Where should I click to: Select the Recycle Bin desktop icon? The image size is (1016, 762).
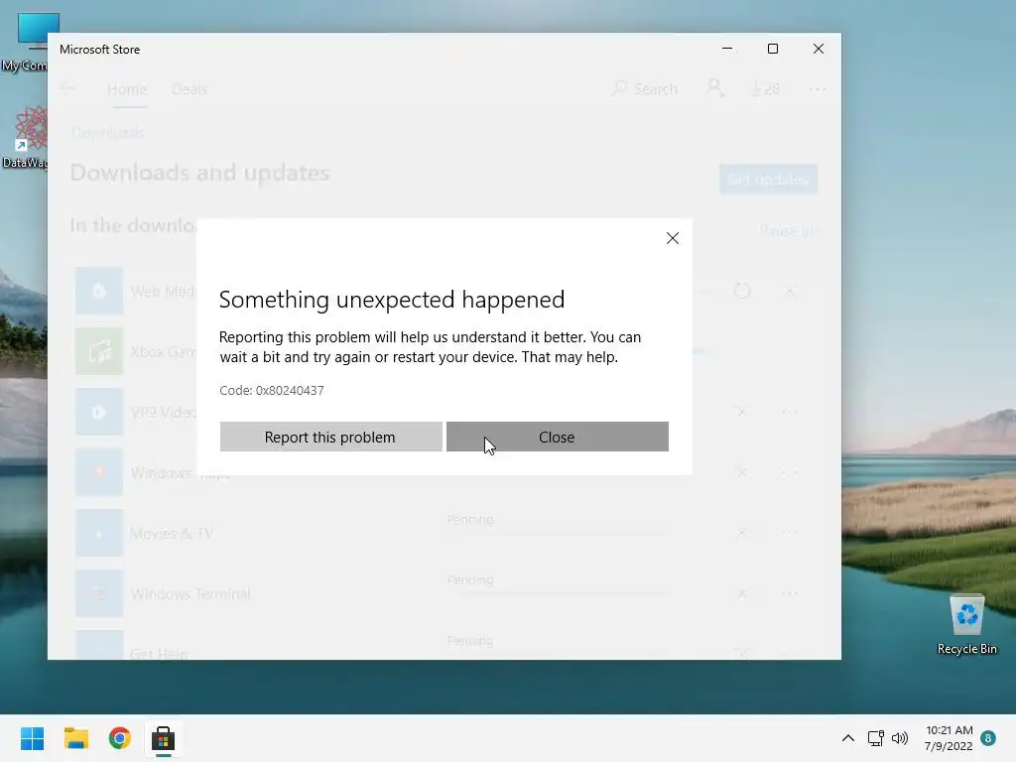pyautogui.click(x=966, y=624)
